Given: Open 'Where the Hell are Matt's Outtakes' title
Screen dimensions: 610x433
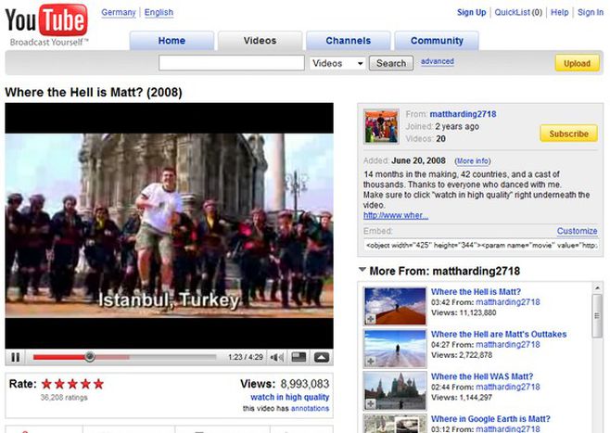Looking at the screenshot, I should (499, 334).
